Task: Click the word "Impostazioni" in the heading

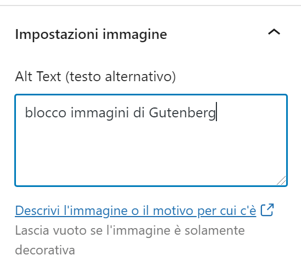Action: (57, 35)
